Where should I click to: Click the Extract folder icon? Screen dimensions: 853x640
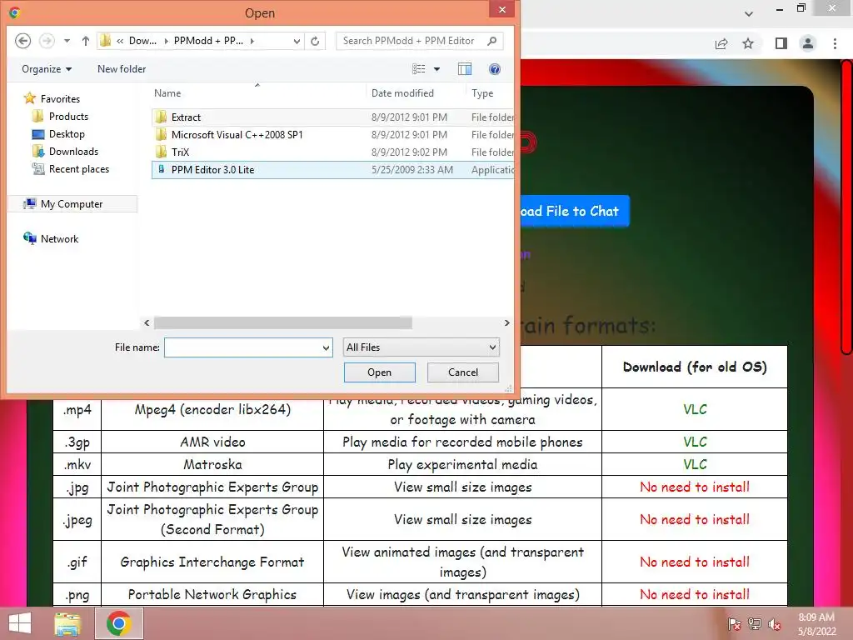(x=161, y=117)
